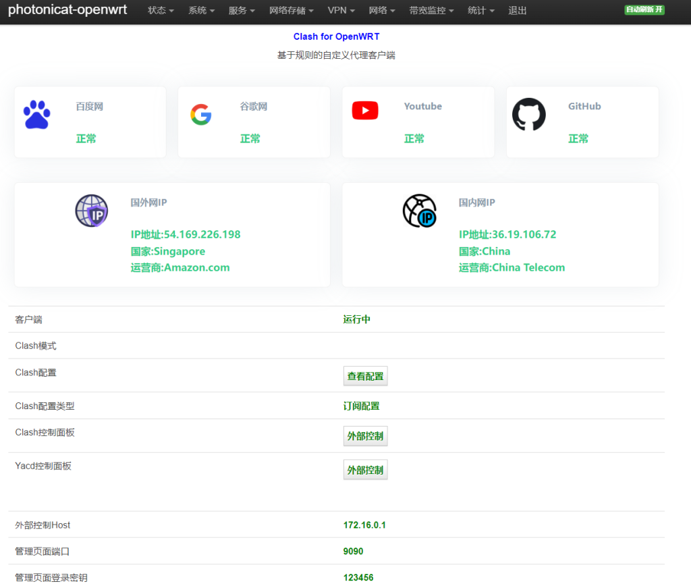Expand the 服务 dropdown menu
The height and width of the screenshot is (588, 691).
[x=242, y=11]
